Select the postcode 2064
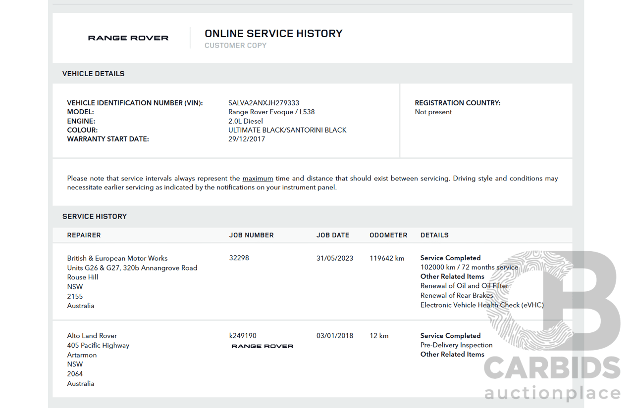Viewport: 634px width, 408px height. coord(75,374)
